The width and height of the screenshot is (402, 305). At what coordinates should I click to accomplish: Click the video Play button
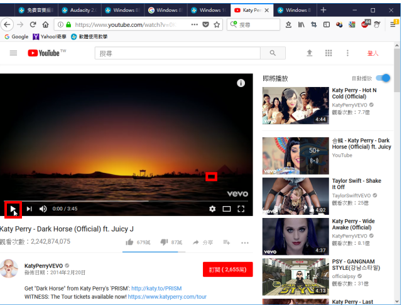pyautogui.click(x=13, y=209)
